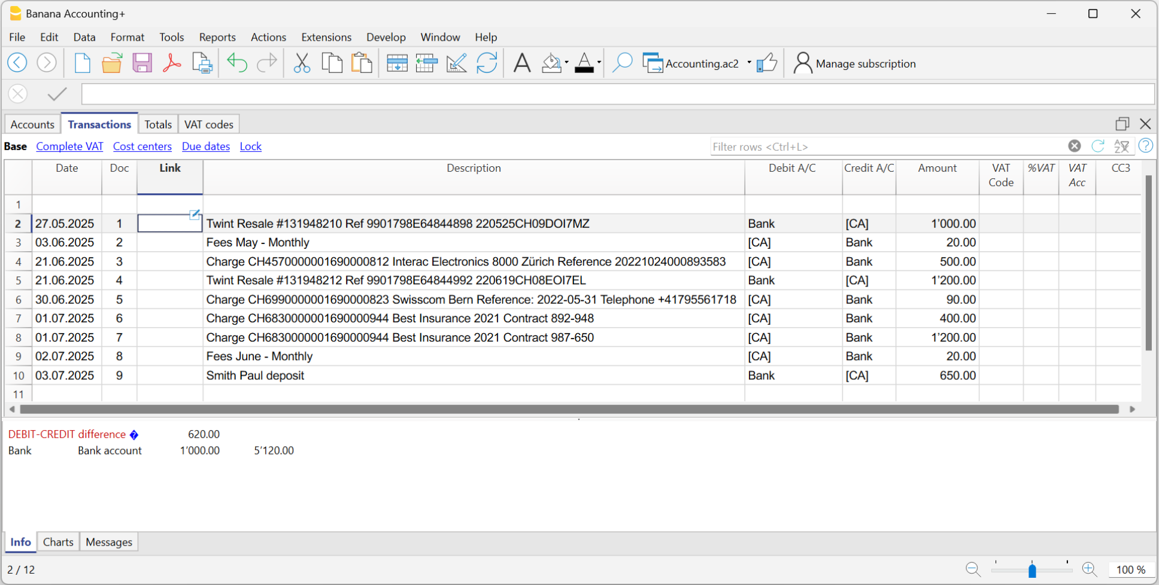Screen dimensions: 1159x585
Task: Save the file using the diskette icon
Action: click(142, 63)
